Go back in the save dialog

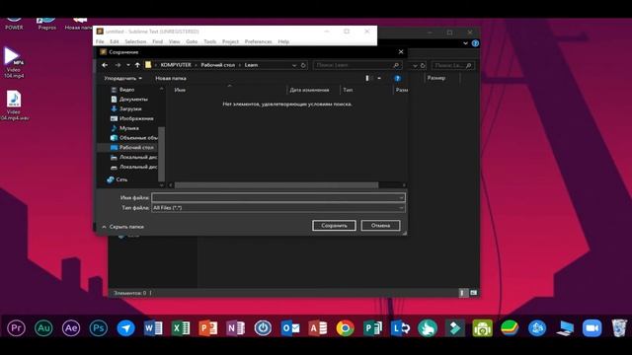pyautogui.click(x=105, y=65)
